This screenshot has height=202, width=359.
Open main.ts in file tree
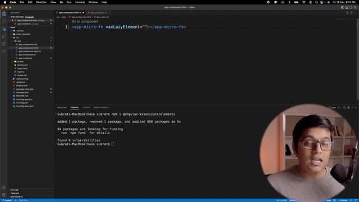(x=21, y=72)
